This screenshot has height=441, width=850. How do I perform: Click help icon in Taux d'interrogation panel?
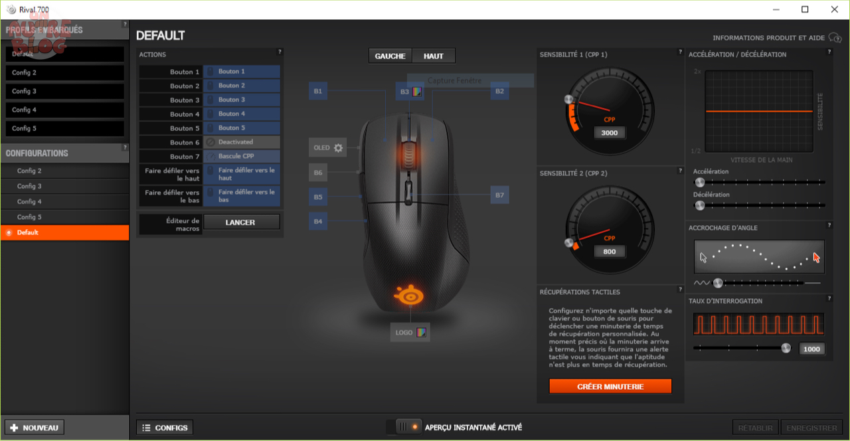pyautogui.click(x=829, y=298)
